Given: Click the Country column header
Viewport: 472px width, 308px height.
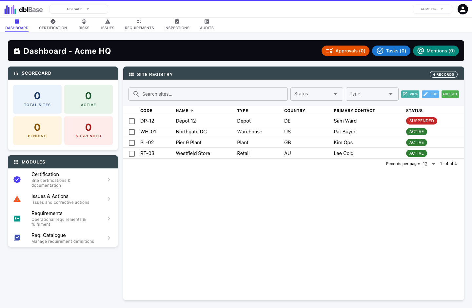Looking at the screenshot, I should (x=295, y=111).
